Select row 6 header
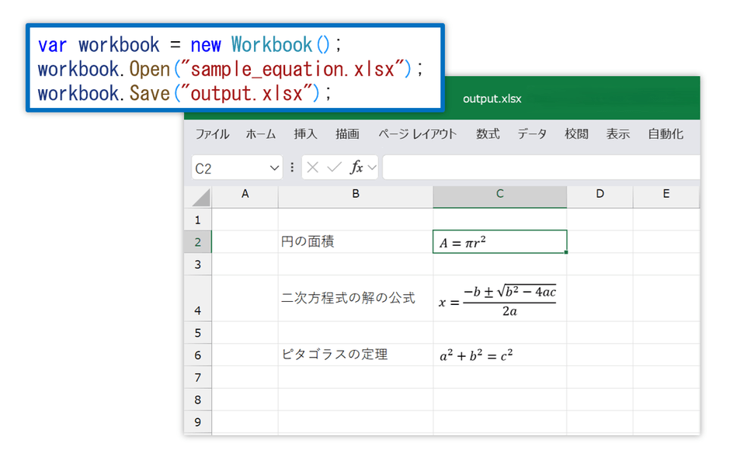Image resolution: width=730 pixels, height=464 pixels. point(198,355)
